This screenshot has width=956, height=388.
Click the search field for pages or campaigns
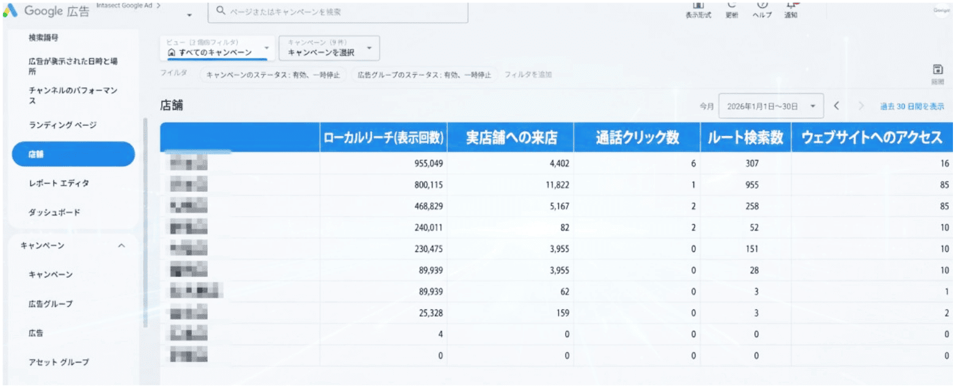[x=338, y=12]
